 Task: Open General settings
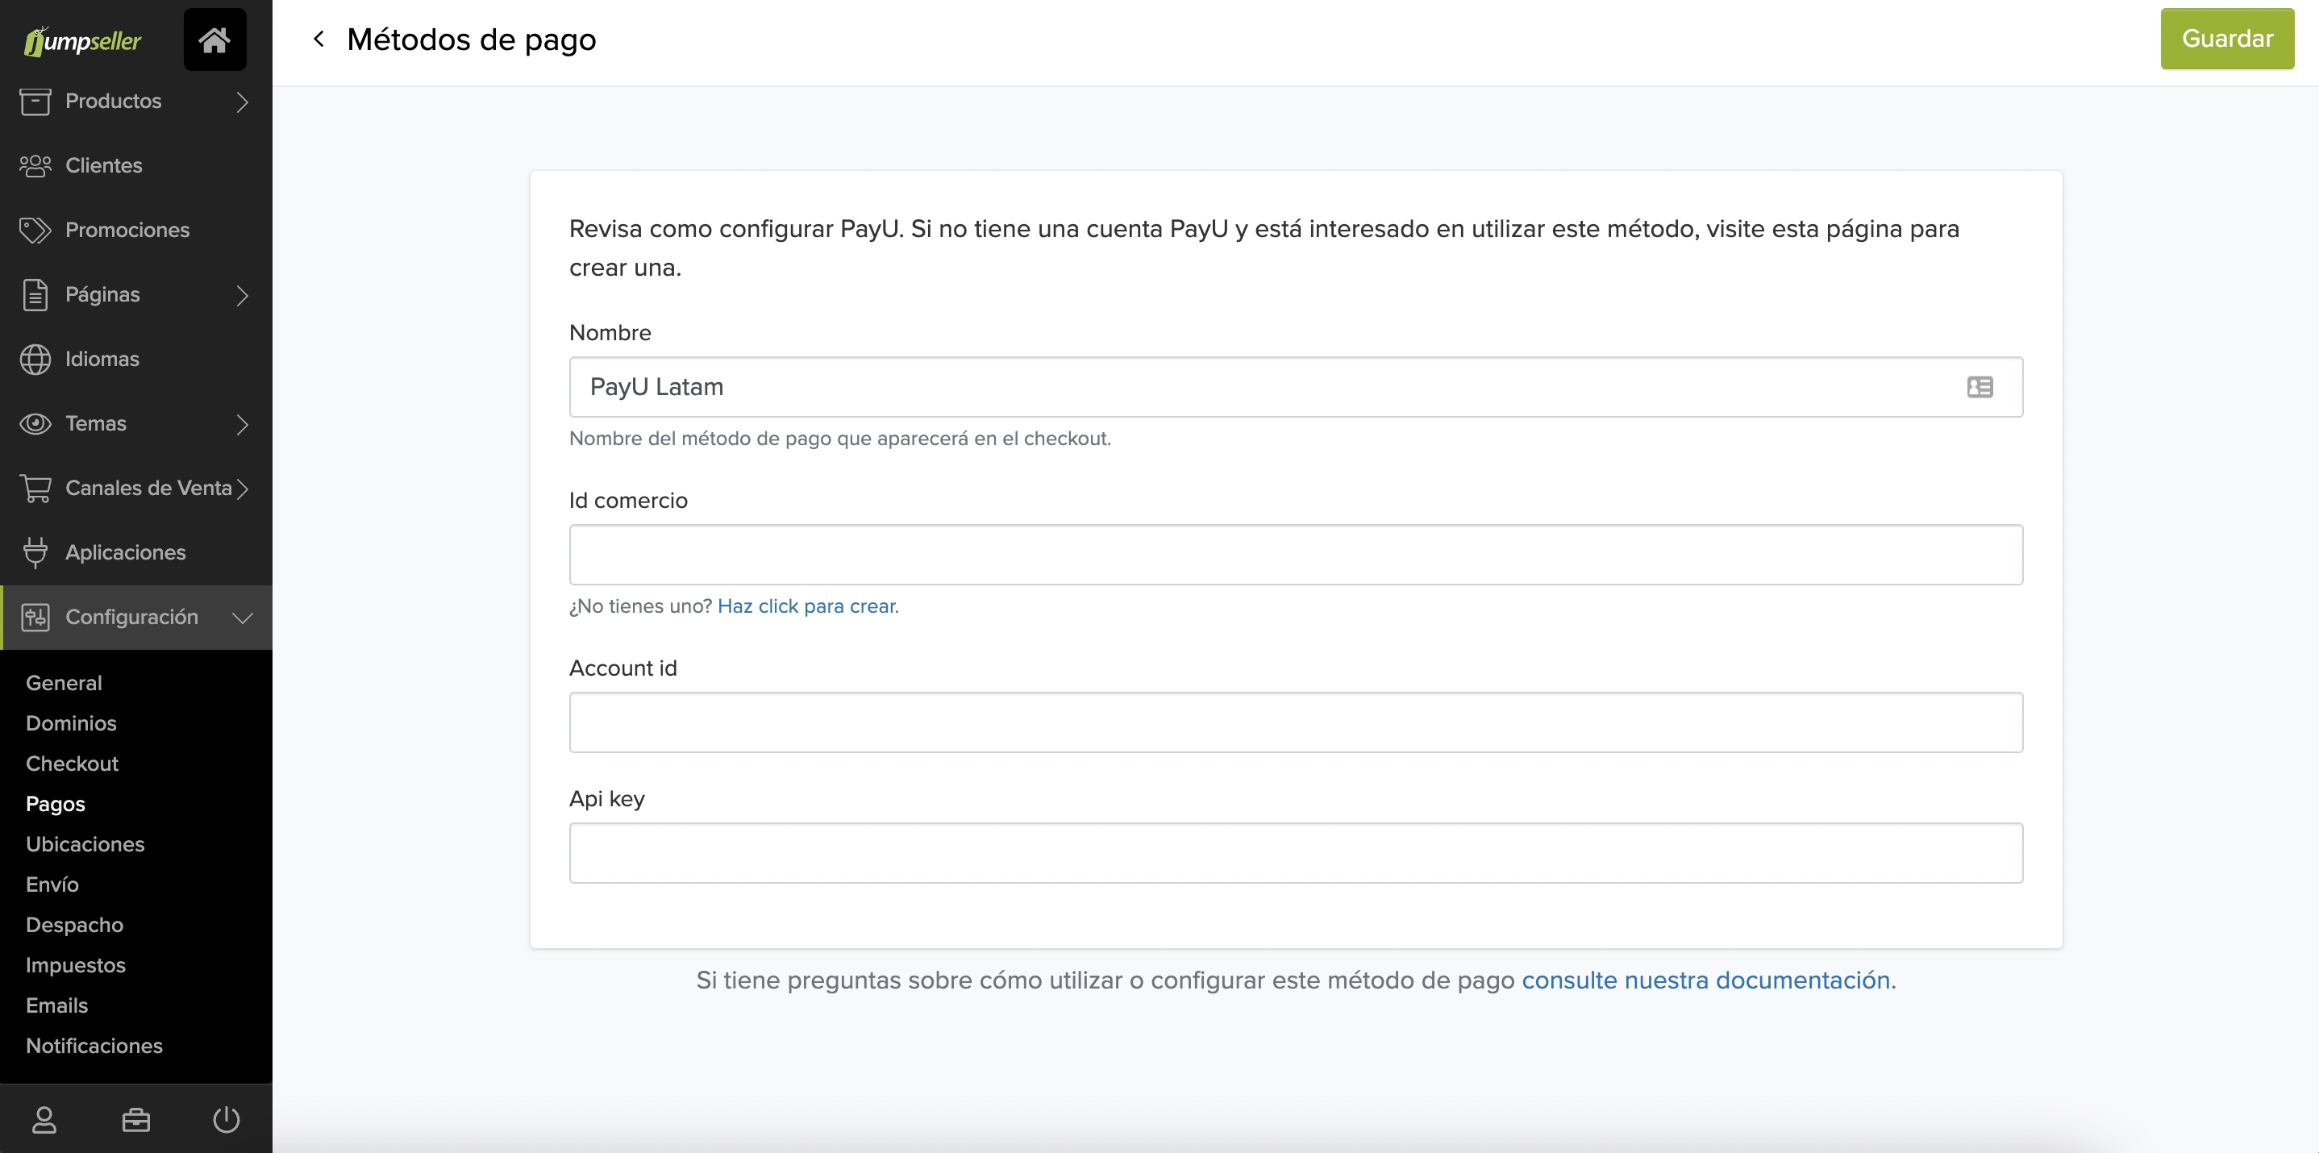tap(64, 683)
